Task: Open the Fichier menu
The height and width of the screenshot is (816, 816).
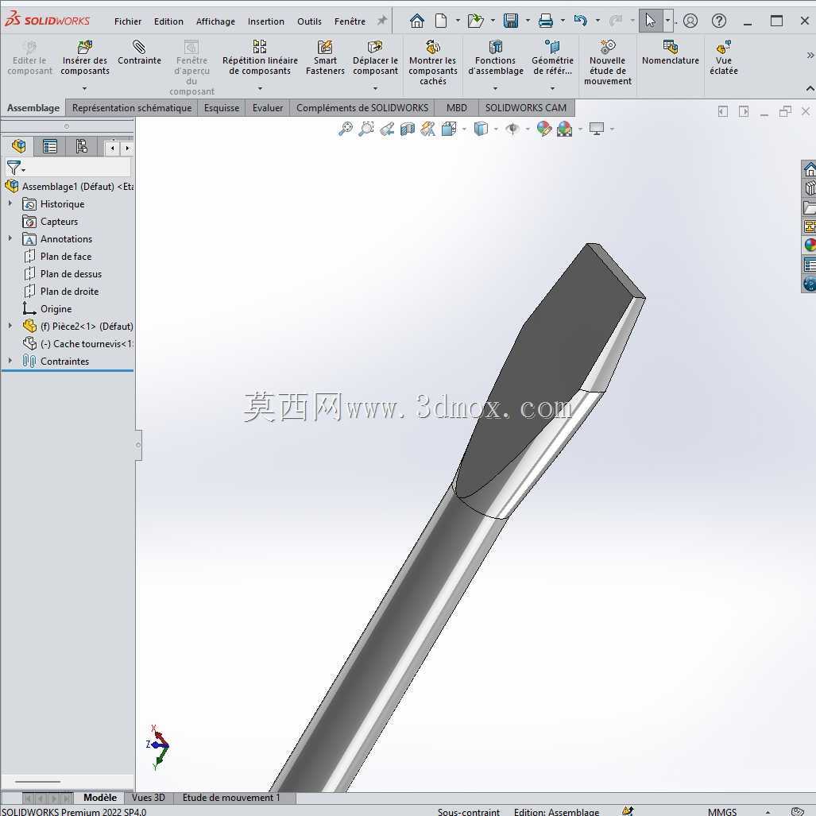Action: pyautogui.click(x=127, y=21)
